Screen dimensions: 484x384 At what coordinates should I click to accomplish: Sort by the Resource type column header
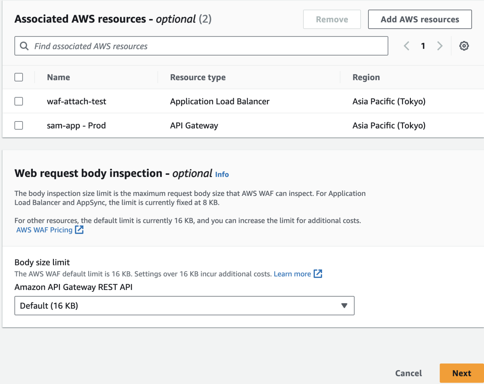tap(198, 77)
